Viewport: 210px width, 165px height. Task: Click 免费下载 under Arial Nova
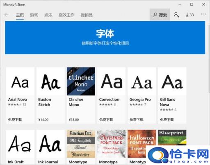point(15,120)
